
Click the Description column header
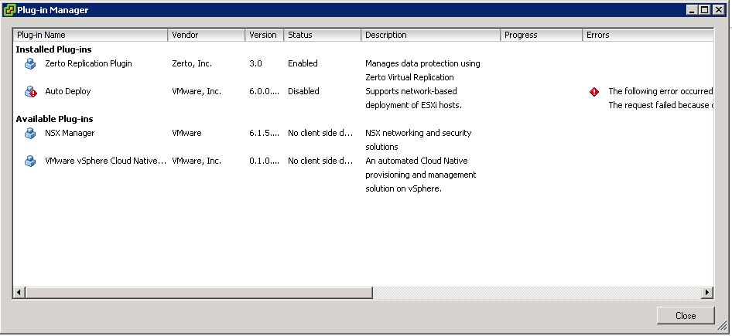pos(430,35)
